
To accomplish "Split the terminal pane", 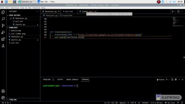I will click(172, 79).
